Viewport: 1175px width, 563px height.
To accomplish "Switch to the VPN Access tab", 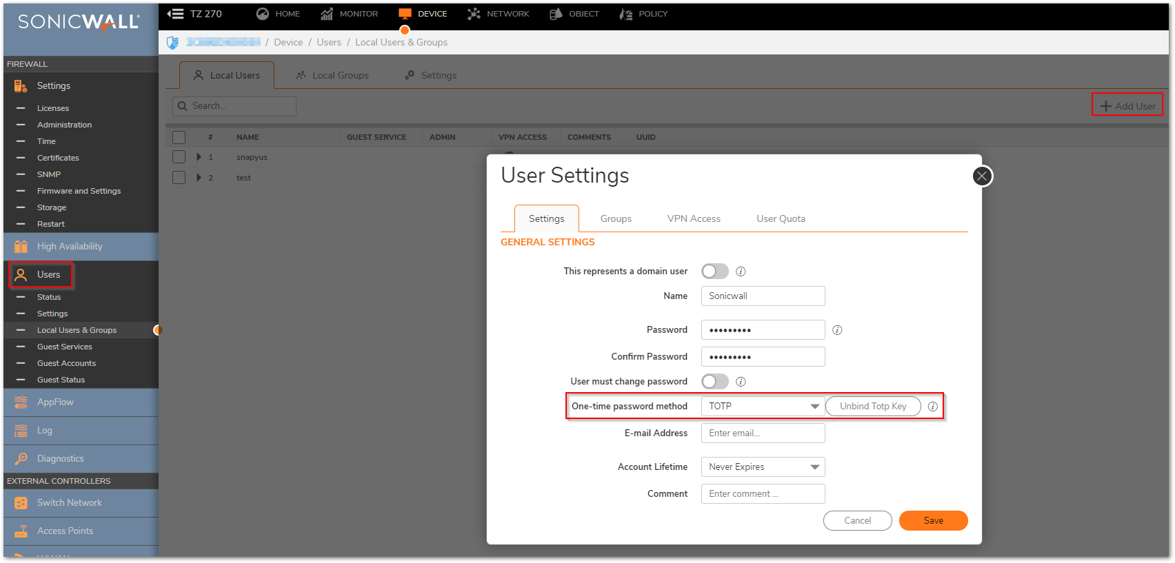I will pos(693,218).
